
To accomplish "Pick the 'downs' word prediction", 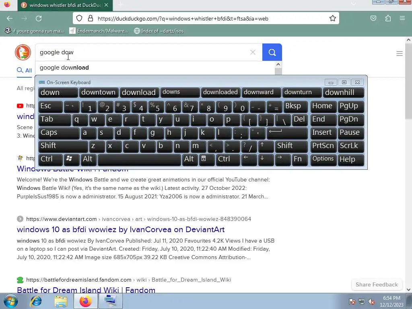I will coord(180,93).
